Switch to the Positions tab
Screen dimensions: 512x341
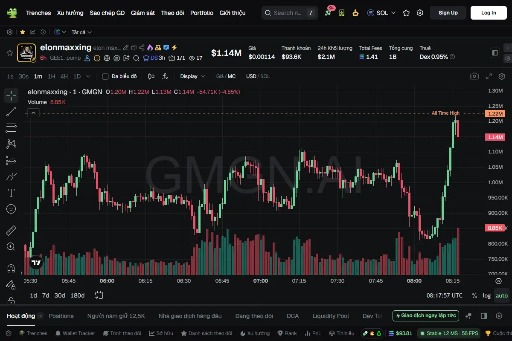pyautogui.click(x=61, y=316)
